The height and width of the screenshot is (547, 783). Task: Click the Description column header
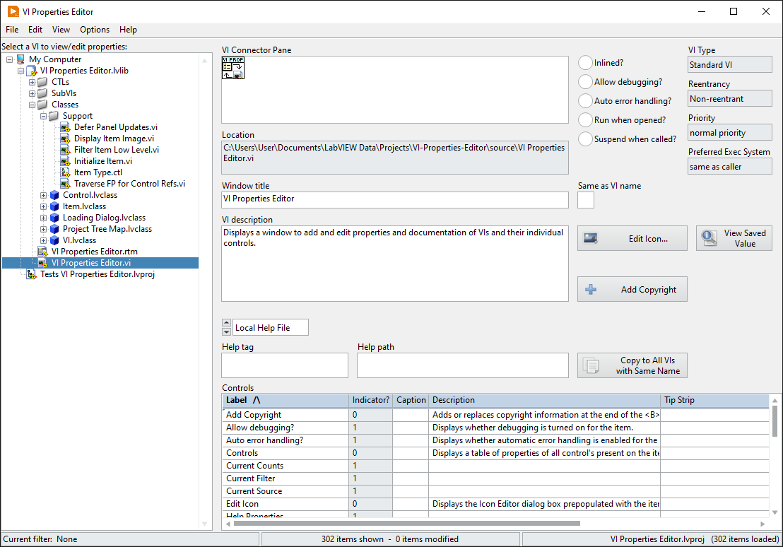coord(545,400)
